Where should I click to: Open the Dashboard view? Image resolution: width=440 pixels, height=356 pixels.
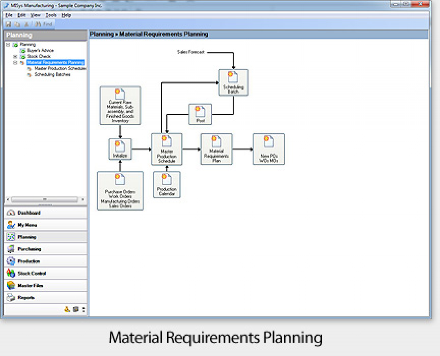tap(29, 213)
